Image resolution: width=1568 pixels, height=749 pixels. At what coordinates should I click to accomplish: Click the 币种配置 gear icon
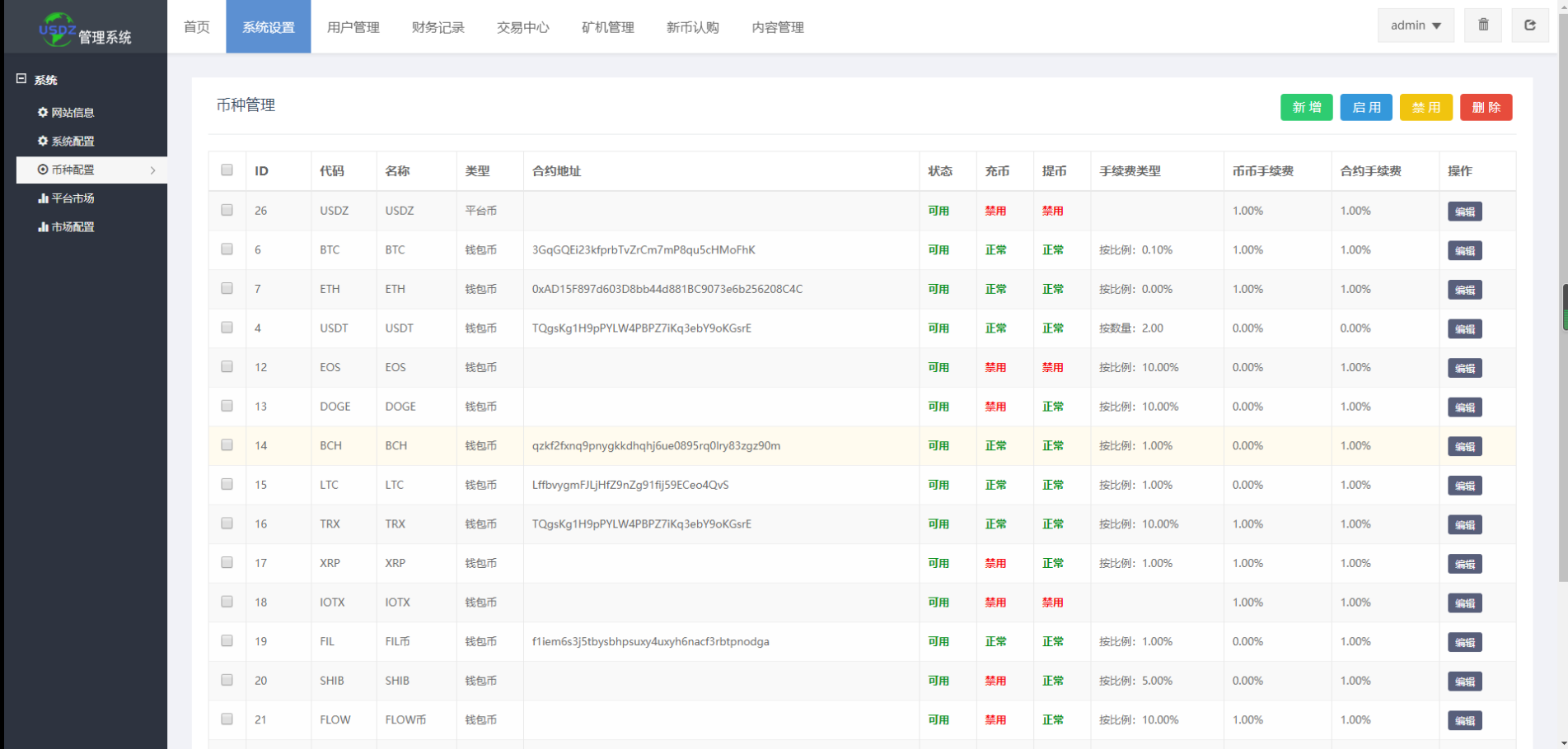pos(43,170)
